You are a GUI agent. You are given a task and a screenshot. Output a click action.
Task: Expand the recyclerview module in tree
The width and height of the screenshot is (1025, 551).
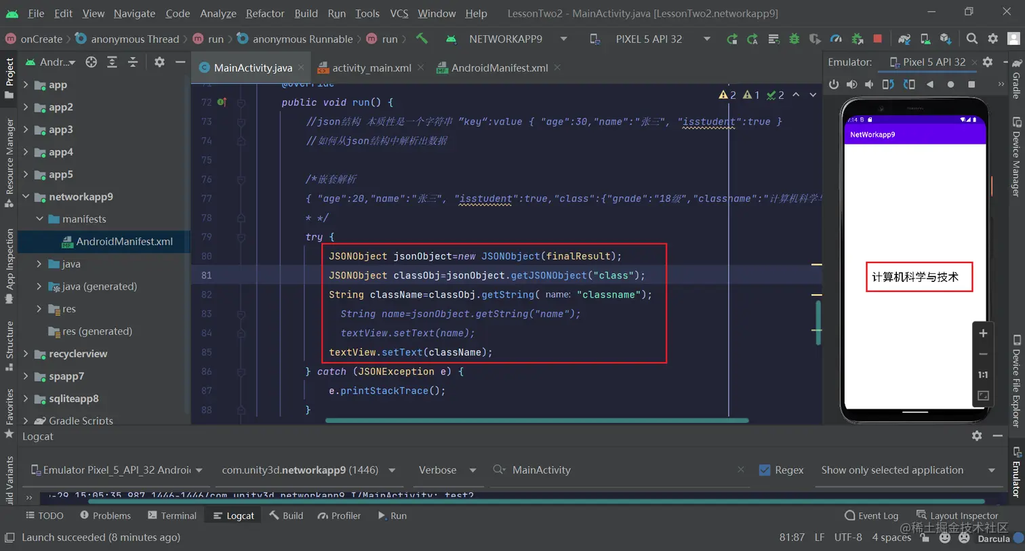coord(26,354)
